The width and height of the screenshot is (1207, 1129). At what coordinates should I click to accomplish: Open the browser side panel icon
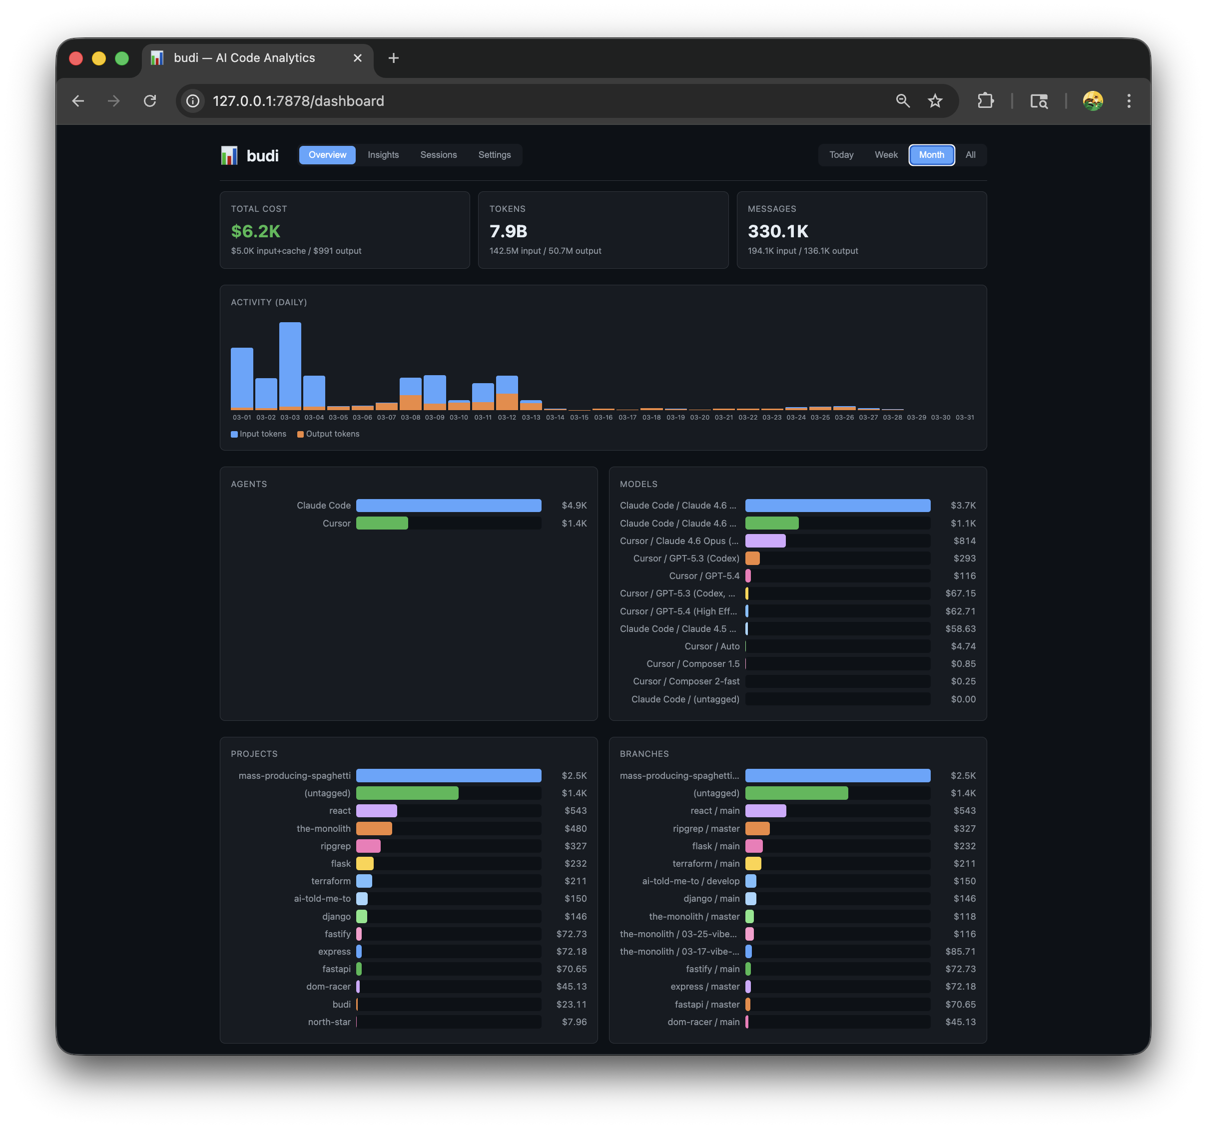[x=1040, y=101]
